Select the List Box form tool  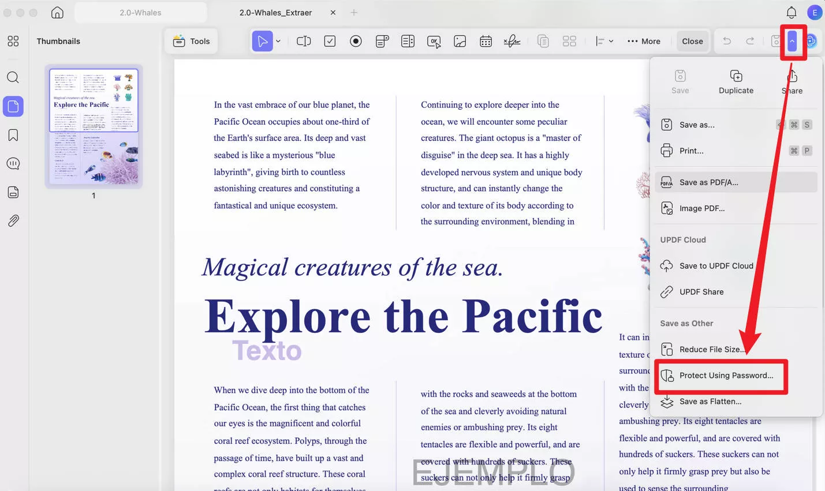[408, 41]
